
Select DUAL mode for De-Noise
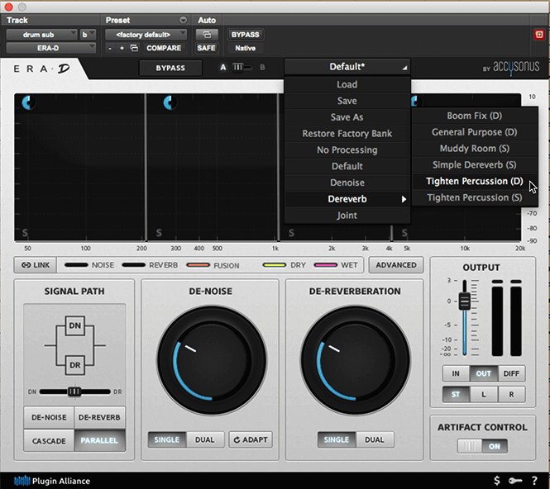point(205,439)
